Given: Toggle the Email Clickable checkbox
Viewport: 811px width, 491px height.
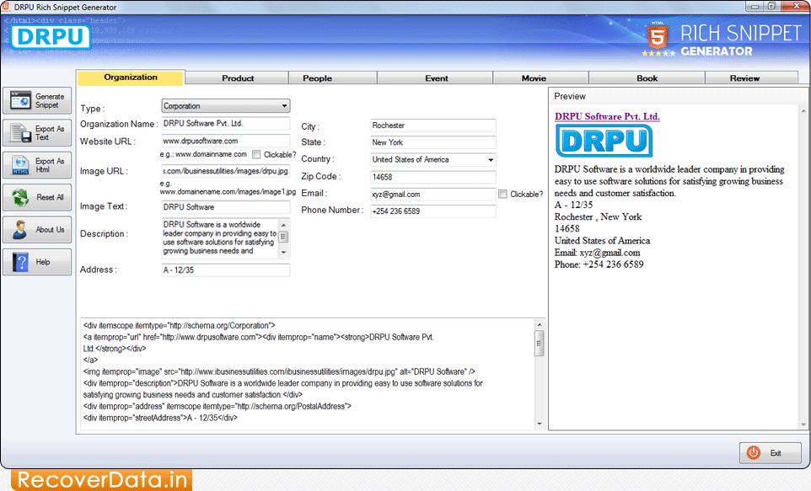Looking at the screenshot, I should [x=502, y=194].
